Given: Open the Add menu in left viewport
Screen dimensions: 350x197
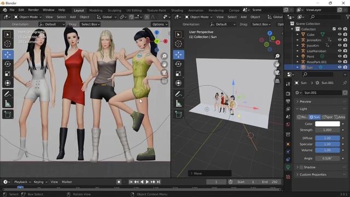Looking at the screenshot, I should tap(73, 17).
